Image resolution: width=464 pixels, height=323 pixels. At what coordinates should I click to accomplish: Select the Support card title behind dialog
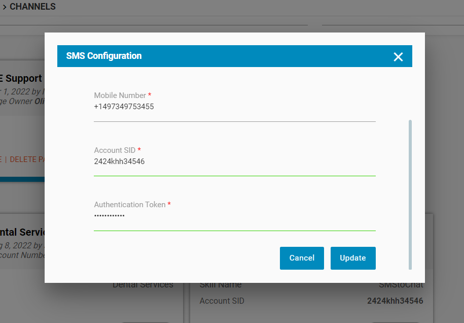pyautogui.click(x=23, y=79)
